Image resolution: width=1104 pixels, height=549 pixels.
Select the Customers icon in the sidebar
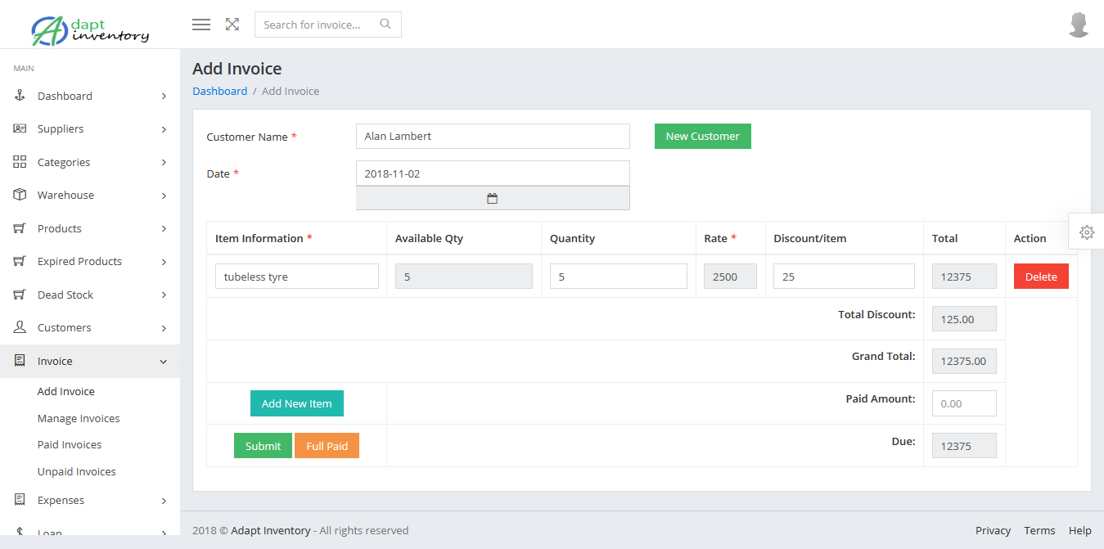coord(19,327)
